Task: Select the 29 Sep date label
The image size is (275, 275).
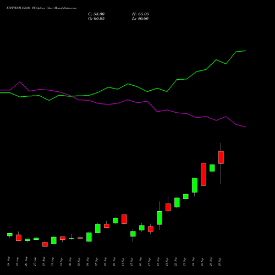Action: [x=219, y=262]
